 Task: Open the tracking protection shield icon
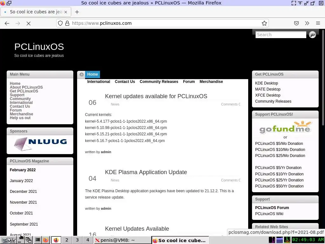click(x=60, y=23)
